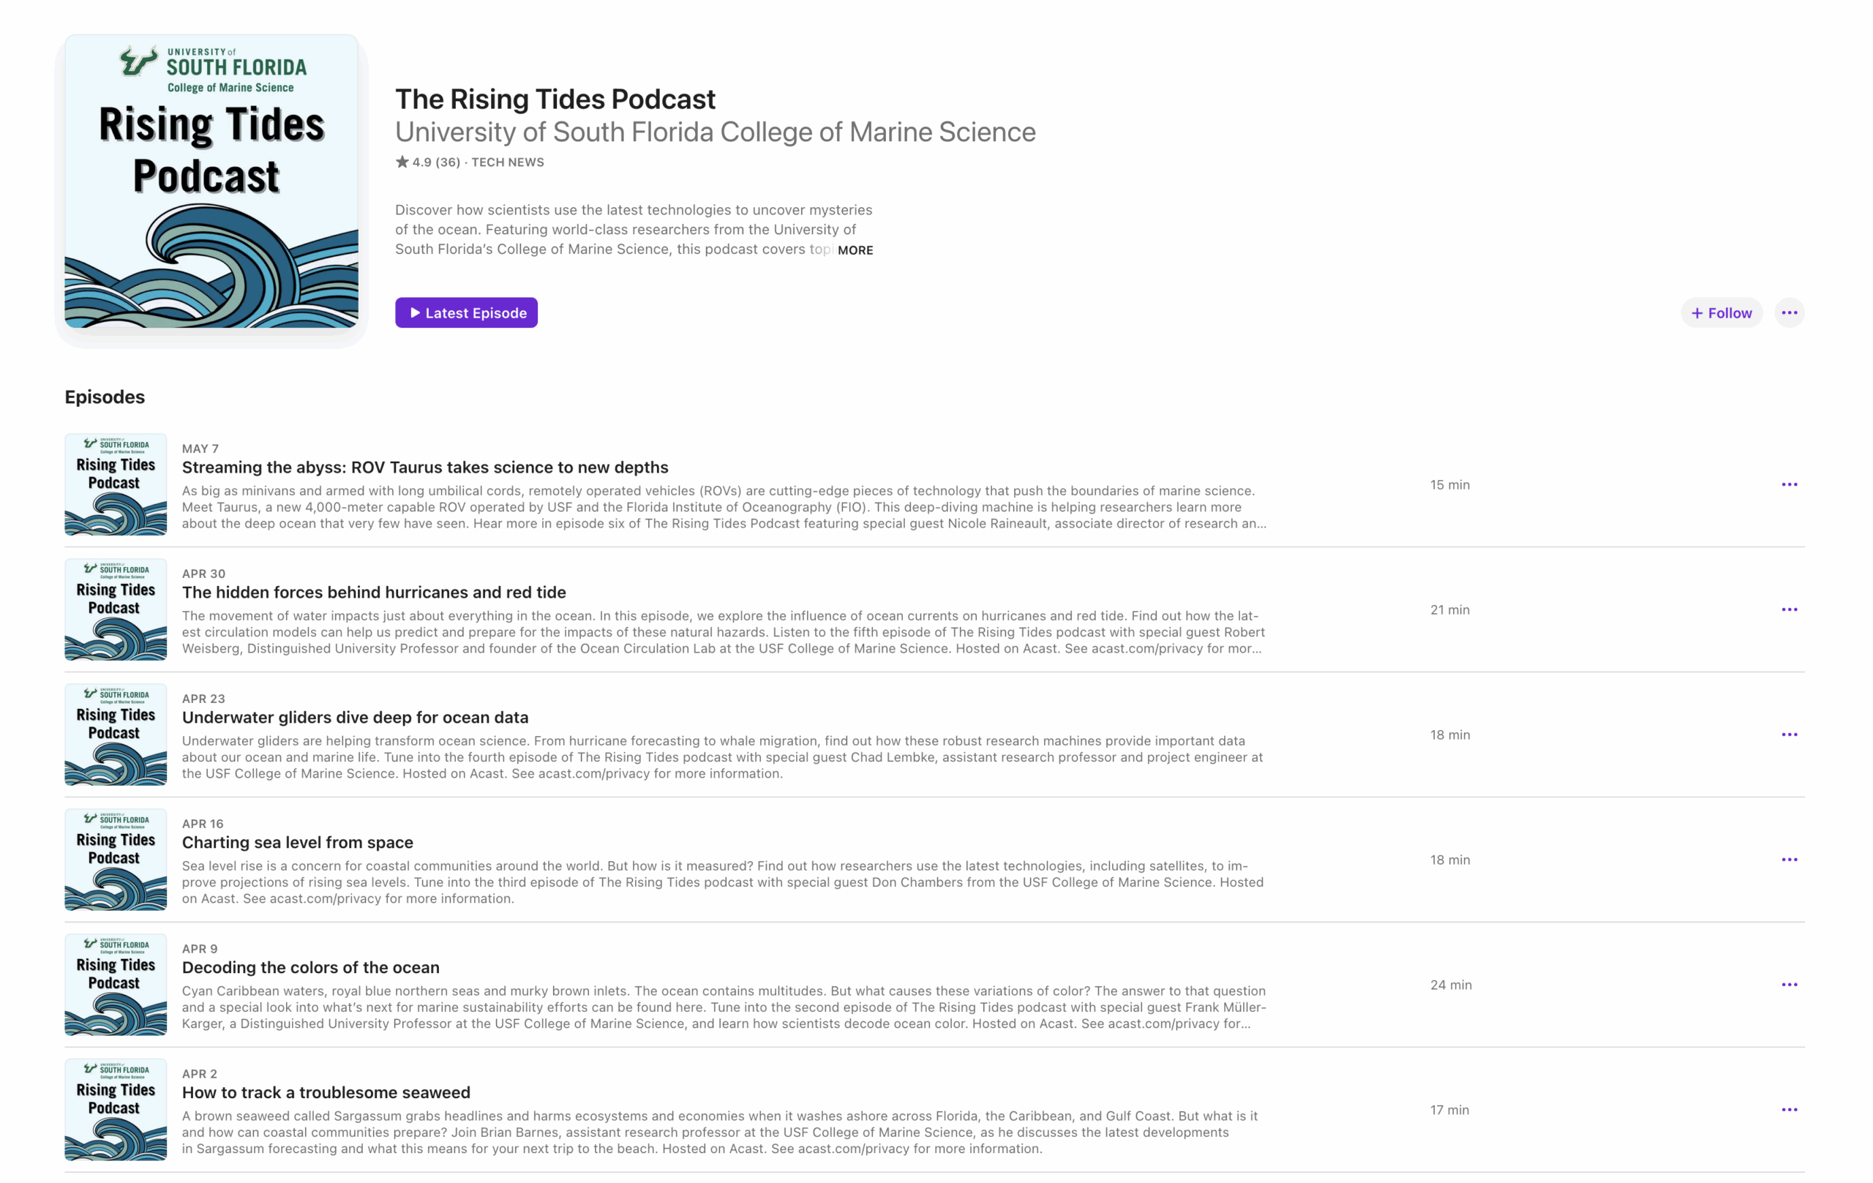Open options menu for ROV Taurus episode
The image size is (1873, 1183).
coord(1788,484)
